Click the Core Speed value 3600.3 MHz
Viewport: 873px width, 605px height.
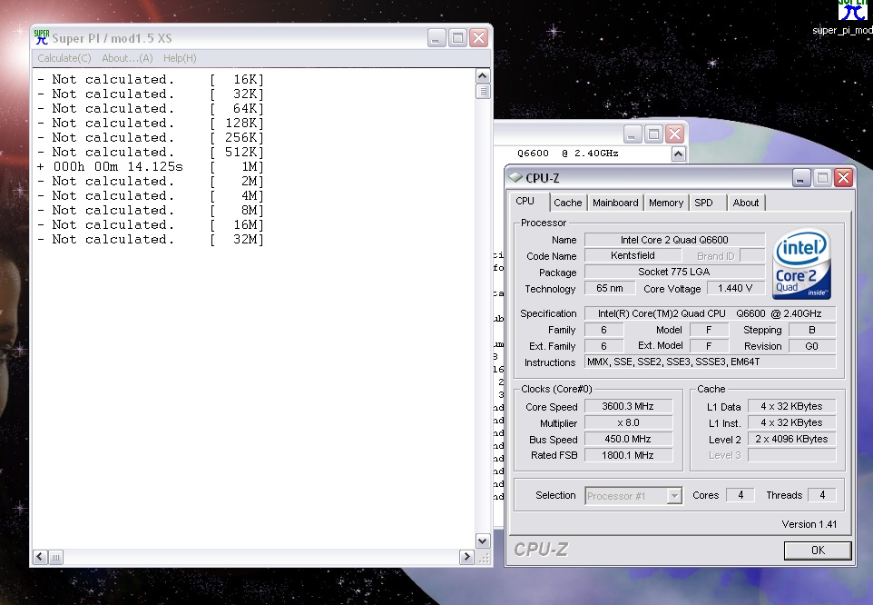[x=628, y=407]
